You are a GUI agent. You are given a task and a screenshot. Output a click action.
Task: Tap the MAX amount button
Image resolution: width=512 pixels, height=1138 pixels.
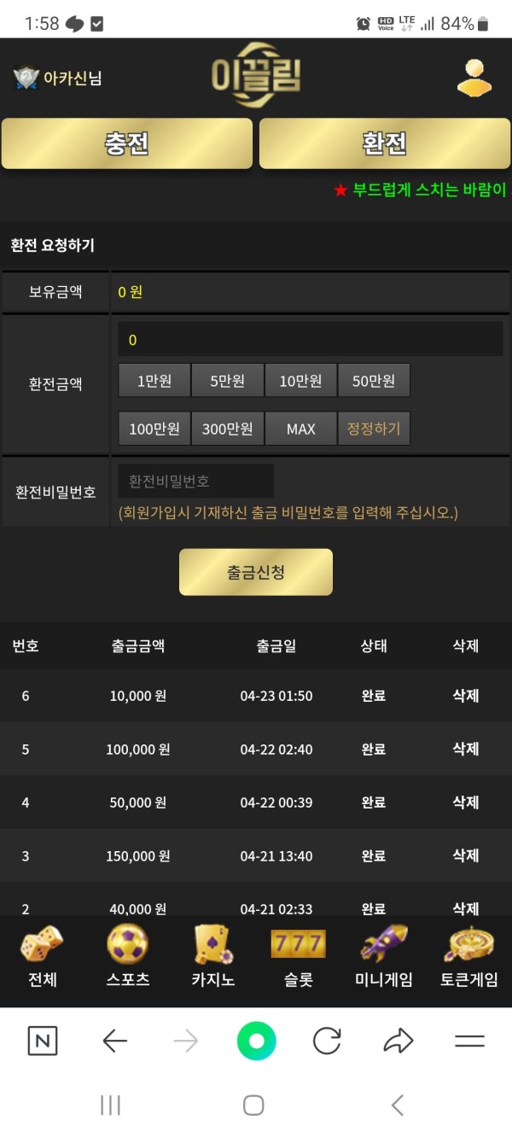coord(301,429)
